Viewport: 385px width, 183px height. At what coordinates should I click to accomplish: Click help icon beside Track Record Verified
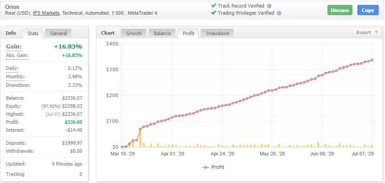pyautogui.click(x=269, y=6)
